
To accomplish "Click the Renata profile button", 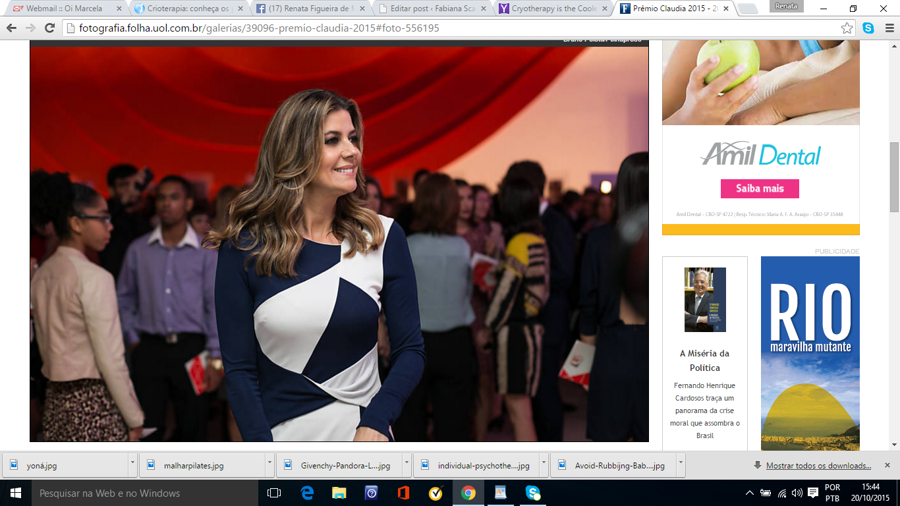I will [x=787, y=6].
